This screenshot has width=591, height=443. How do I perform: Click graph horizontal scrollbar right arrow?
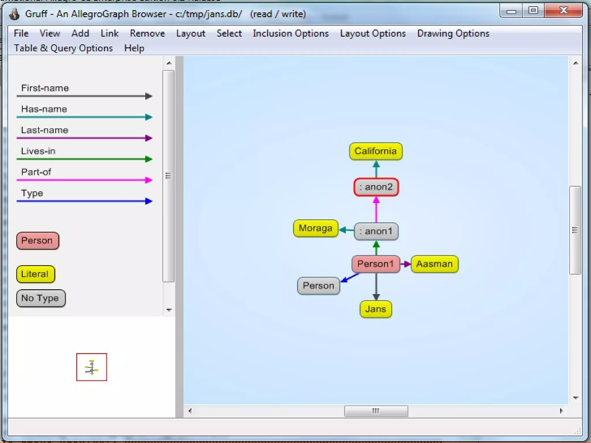coord(561,411)
